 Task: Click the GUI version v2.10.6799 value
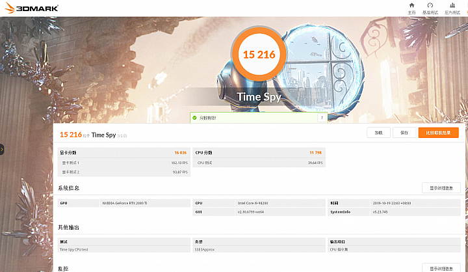pyautogui.click(x=251, y=212)
